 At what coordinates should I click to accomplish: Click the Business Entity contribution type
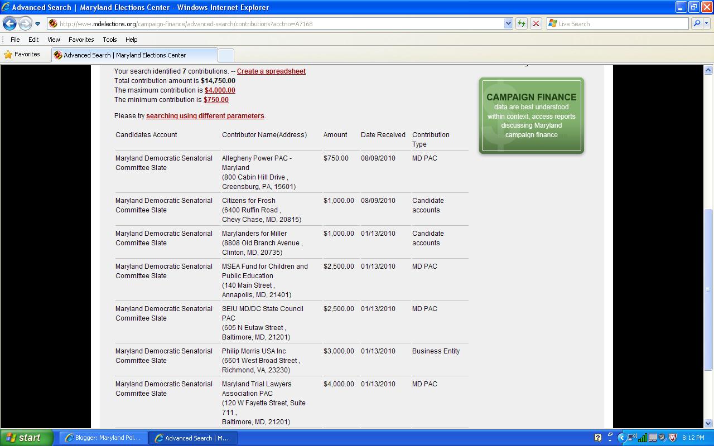click(x=436, y=351)
